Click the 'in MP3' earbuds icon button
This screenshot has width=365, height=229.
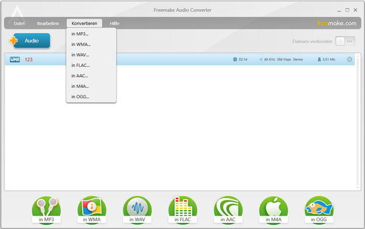pyautogui.click(x=46, y=210)
